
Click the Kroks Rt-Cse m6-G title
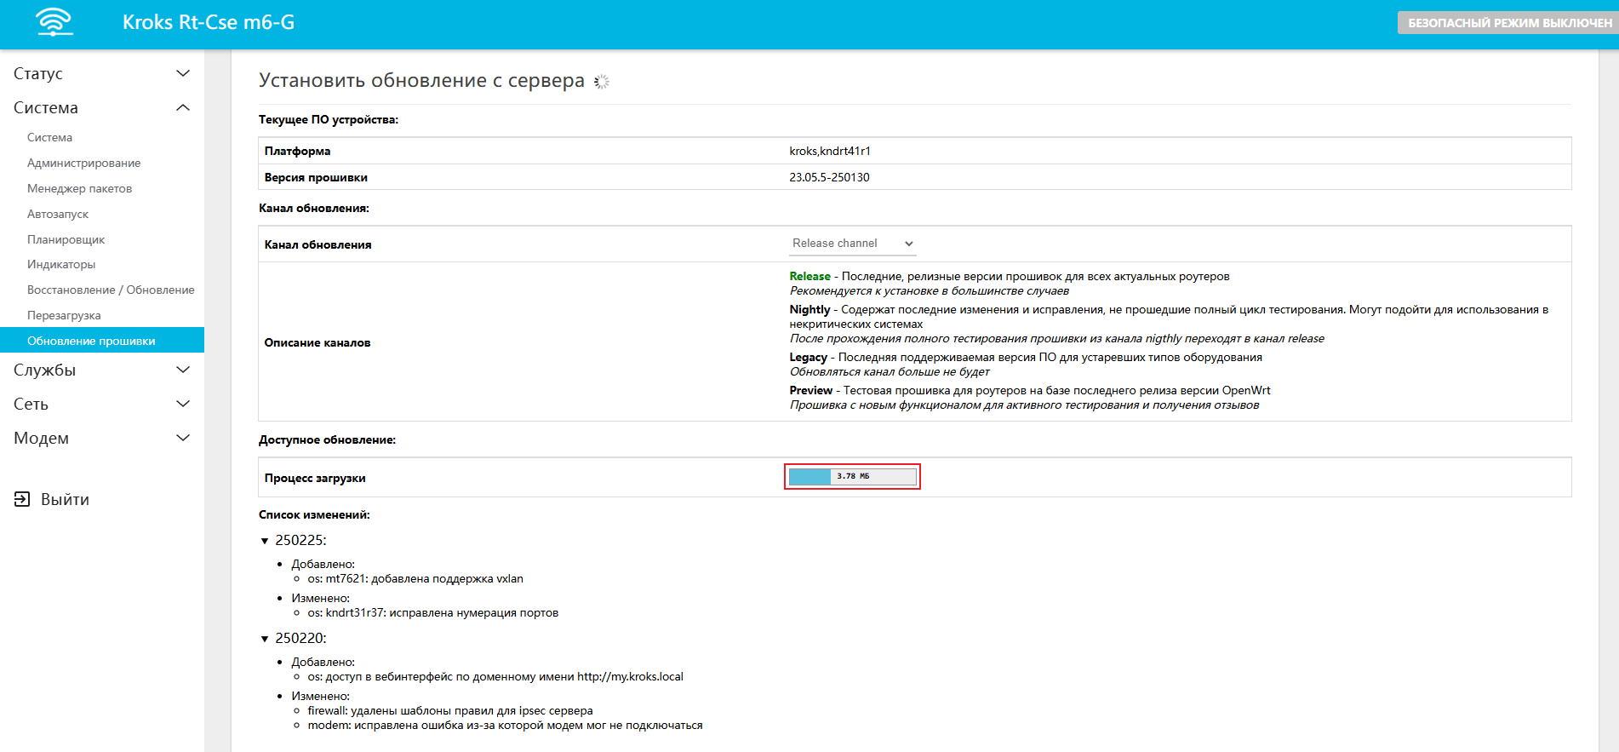[209, 22]
